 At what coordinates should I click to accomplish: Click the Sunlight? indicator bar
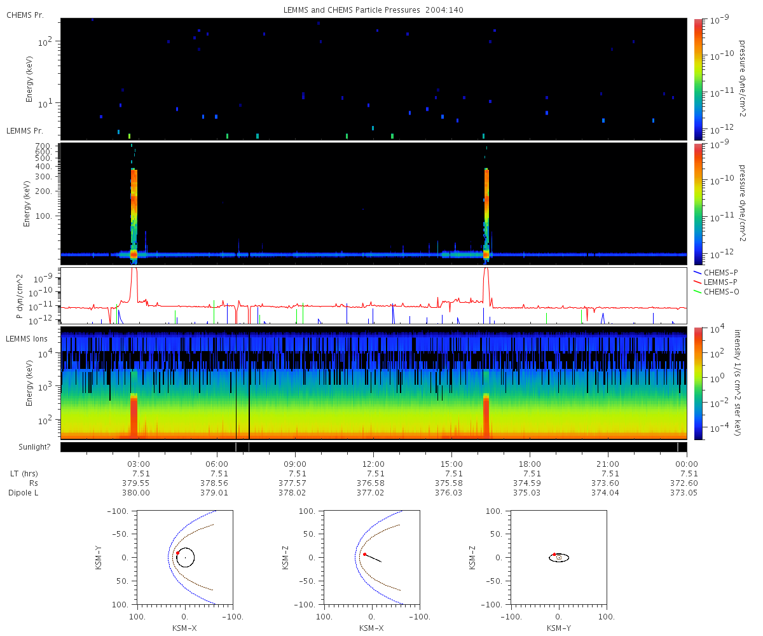point(373,447)
